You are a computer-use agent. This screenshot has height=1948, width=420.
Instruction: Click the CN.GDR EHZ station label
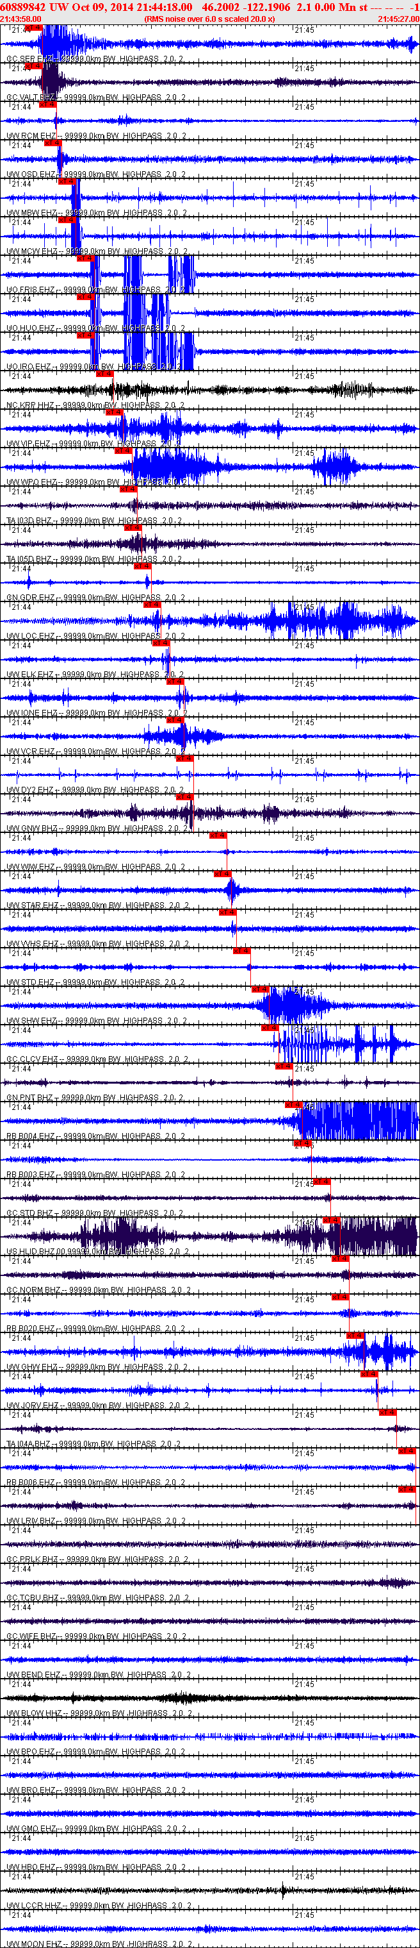(x=94, y=598)
